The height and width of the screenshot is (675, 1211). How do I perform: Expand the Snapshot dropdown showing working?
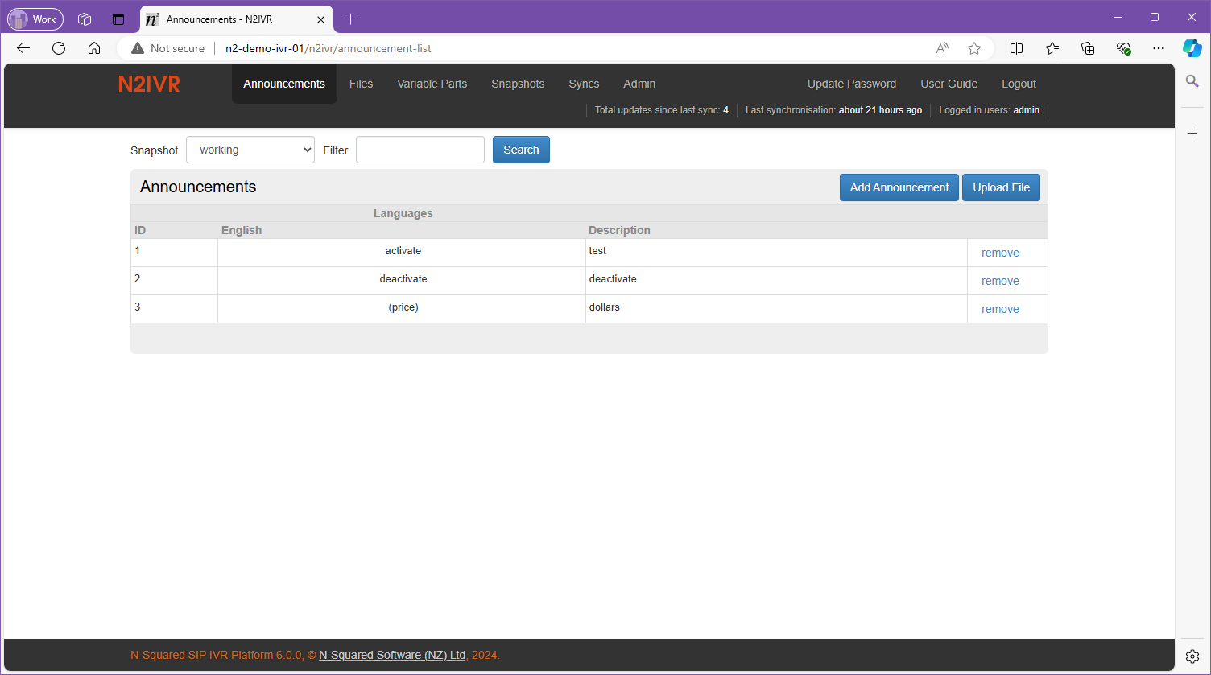tap(250, 150)
